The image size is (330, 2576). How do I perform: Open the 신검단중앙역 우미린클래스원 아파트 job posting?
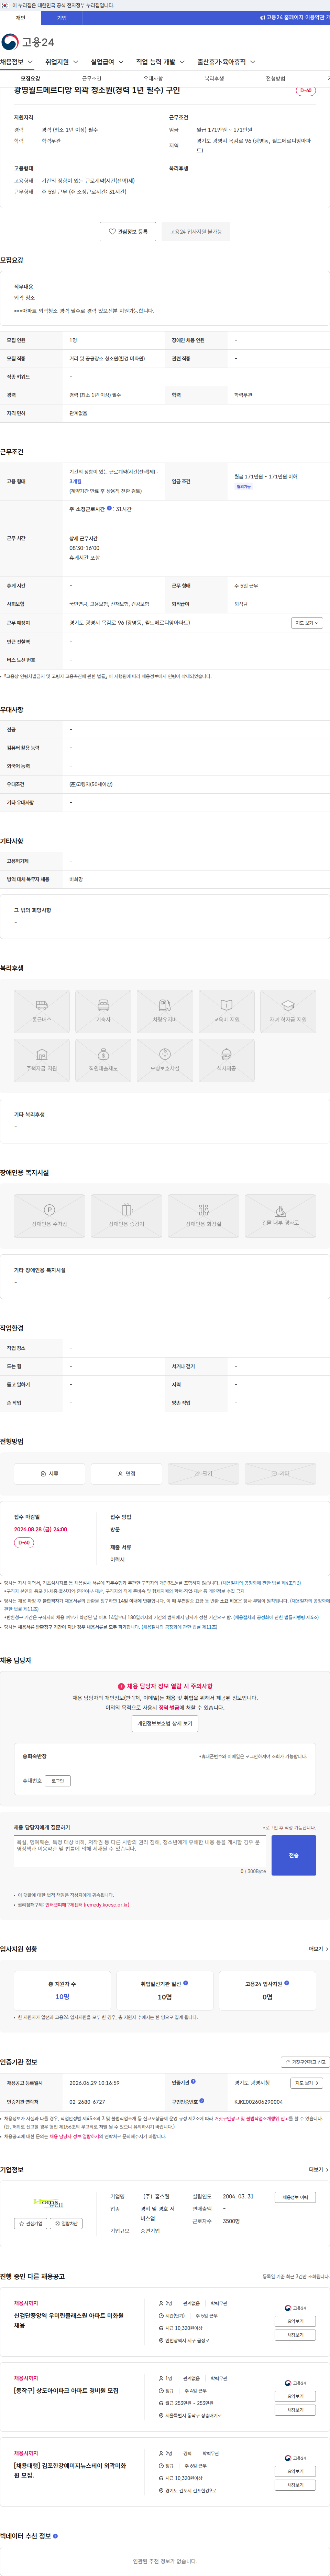69,2320
